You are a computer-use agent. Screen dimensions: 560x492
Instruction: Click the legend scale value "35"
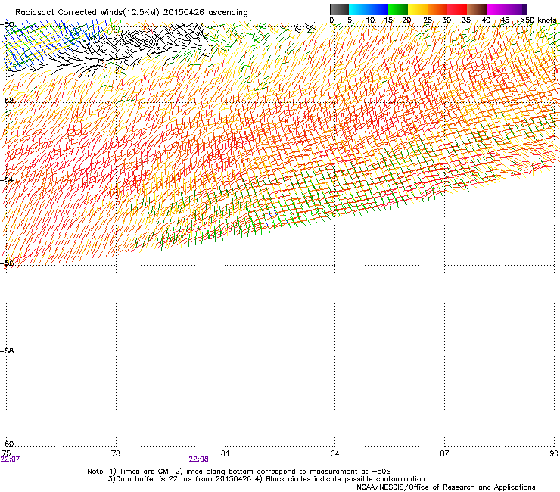point(466,20)
